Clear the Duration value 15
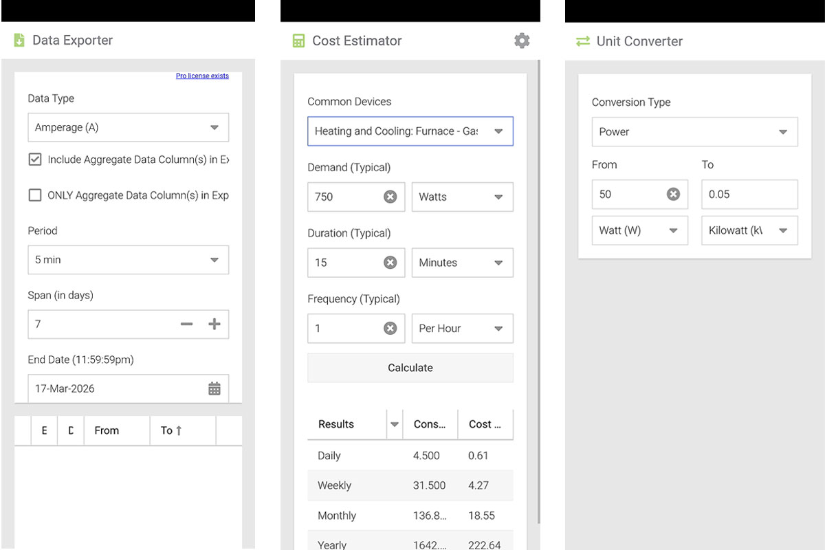Screen dimensions: 825x550 [x=390, y=263]
